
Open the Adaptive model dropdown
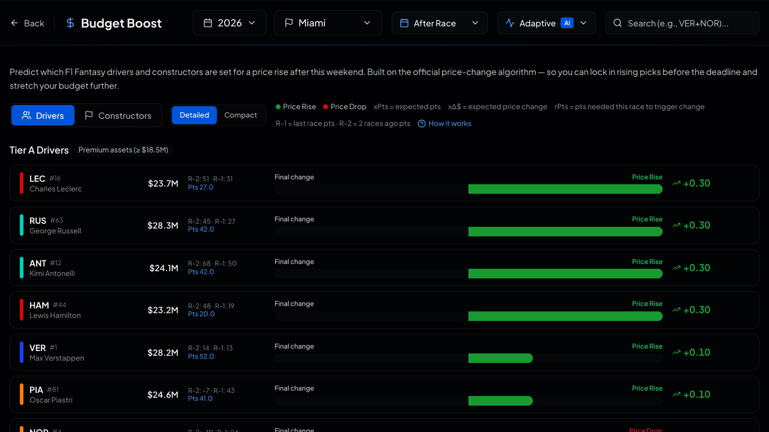click(x=546, y=23)
